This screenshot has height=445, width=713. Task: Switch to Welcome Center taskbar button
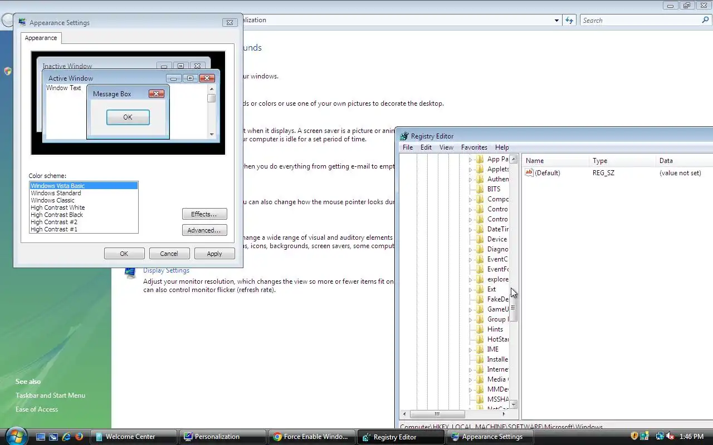click(134, 437)
